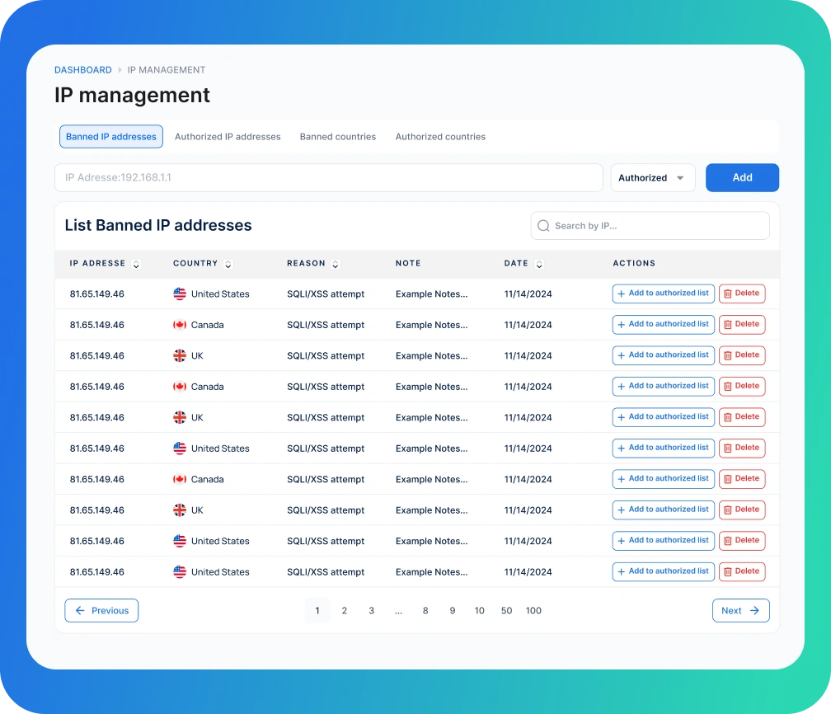
Task: Click the blue Add button
Action: (741, 177)
